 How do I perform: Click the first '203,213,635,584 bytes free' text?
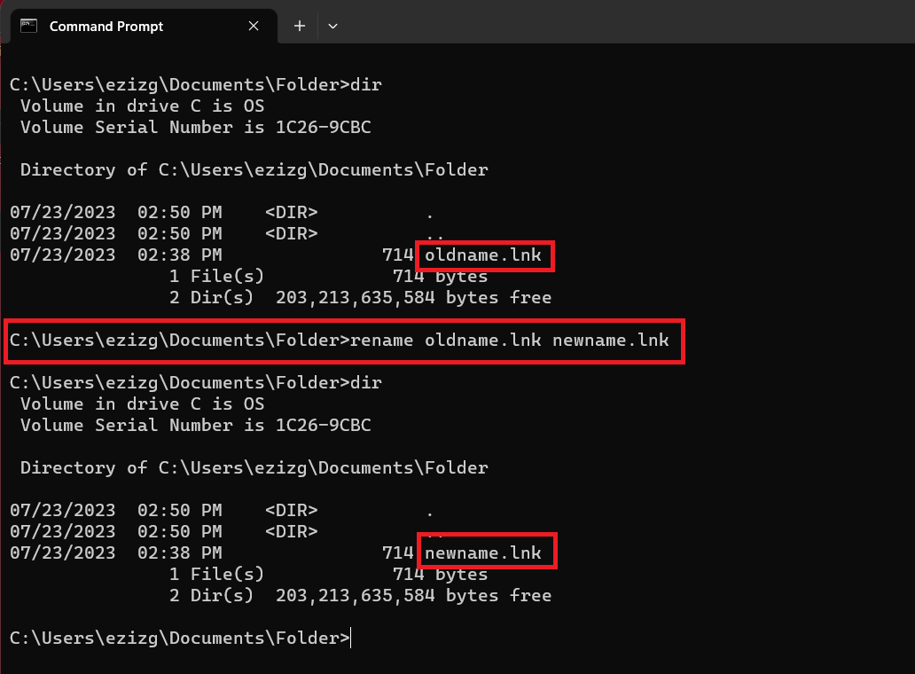[x=413, y=298]
